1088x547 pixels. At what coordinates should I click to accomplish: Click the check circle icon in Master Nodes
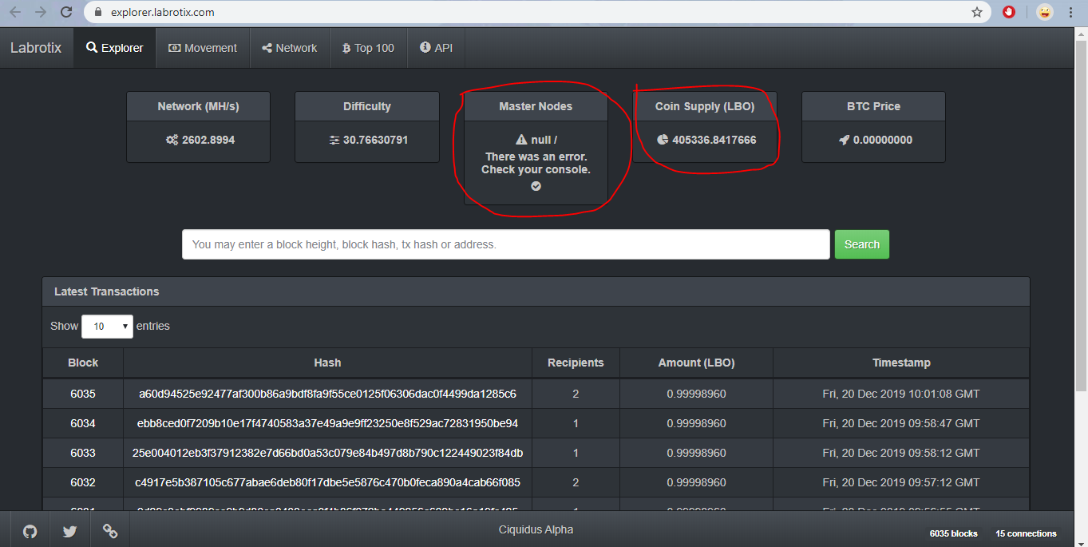tap(536, 186)
